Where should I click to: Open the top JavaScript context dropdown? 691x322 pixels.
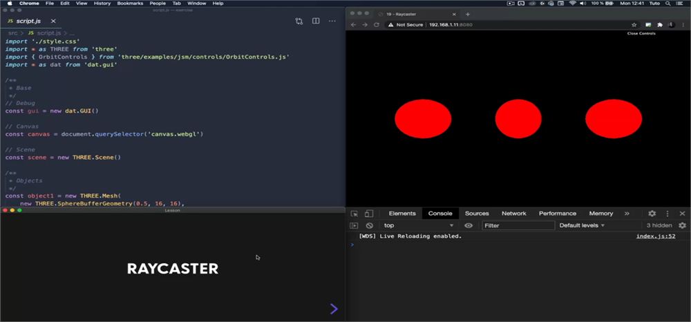(x=418, y=225)
